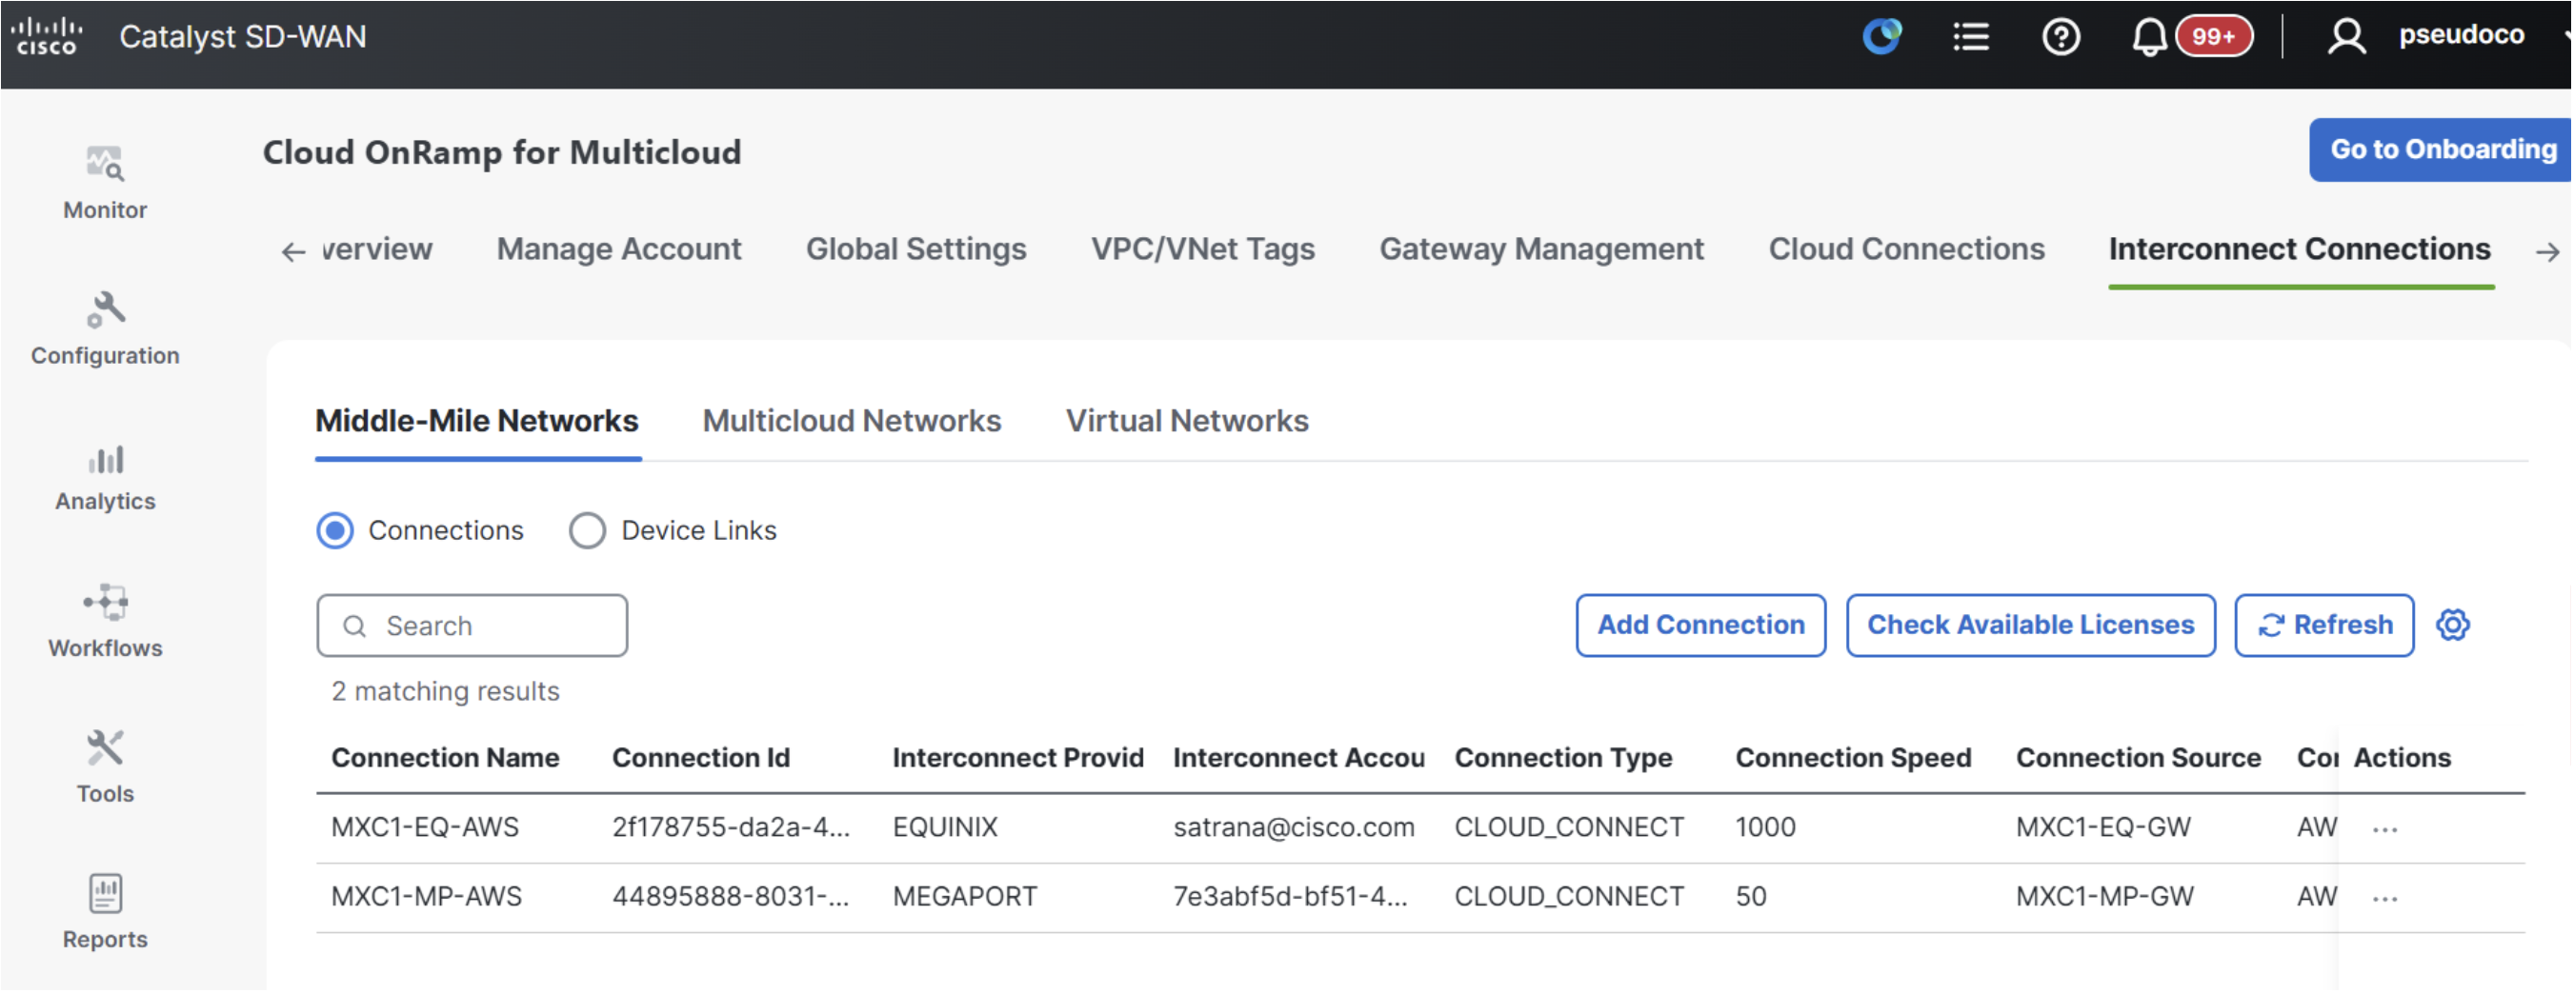This screenshot has width=2574, height=994.
Task: Click the MXC1-MP-AWS connection name
Action: tap(427, 898)
